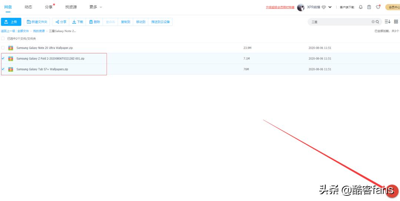Clear the search box with the x icon
The width and height of the screenshot is (400, 201).
coord(373,22)
